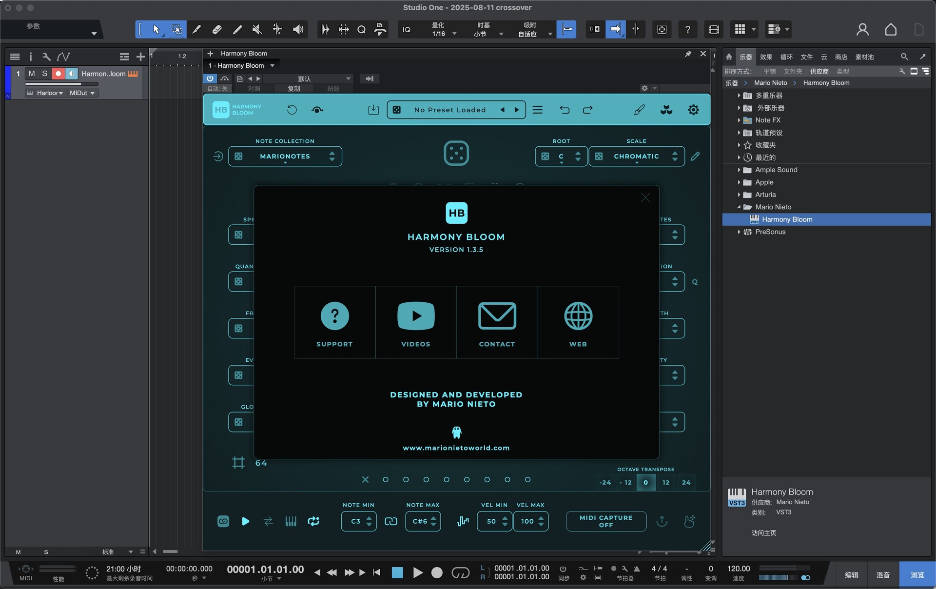Image resolution: width=936 pixels, height=589 pixels.
Task: Sort browser by 文件夹
Action: [x=793, y=71]
